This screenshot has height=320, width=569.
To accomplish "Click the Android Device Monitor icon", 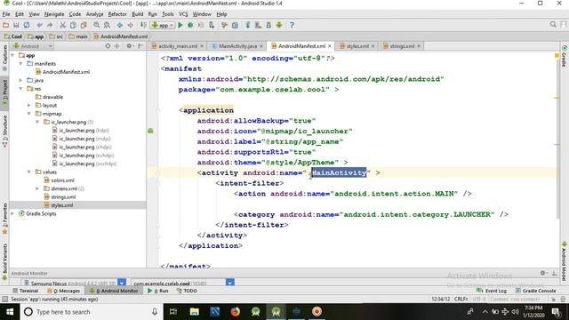I will tap(279, 25).
